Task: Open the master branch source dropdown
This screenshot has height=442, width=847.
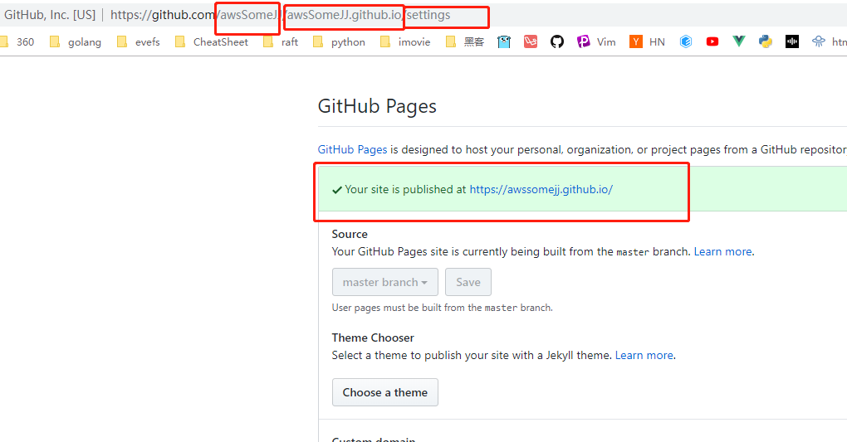Action: (x=385, y=282)
